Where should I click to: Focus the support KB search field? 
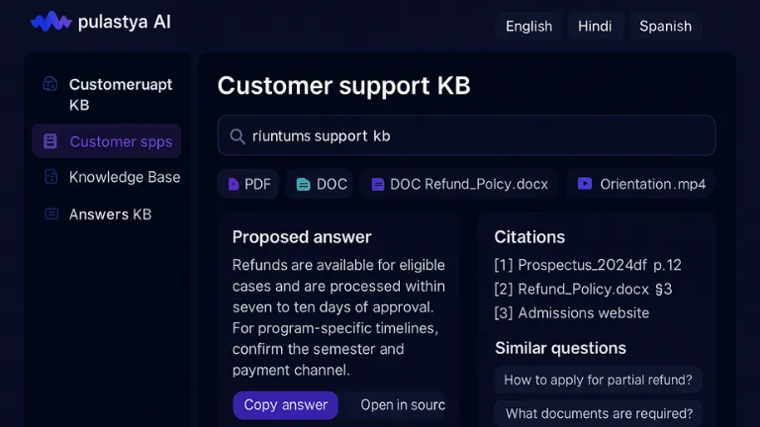tap(467, 135)
